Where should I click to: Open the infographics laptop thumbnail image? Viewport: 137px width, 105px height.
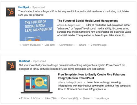point(37,84)
